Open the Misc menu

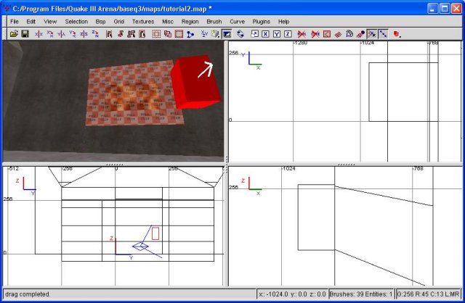click(168, 21)
